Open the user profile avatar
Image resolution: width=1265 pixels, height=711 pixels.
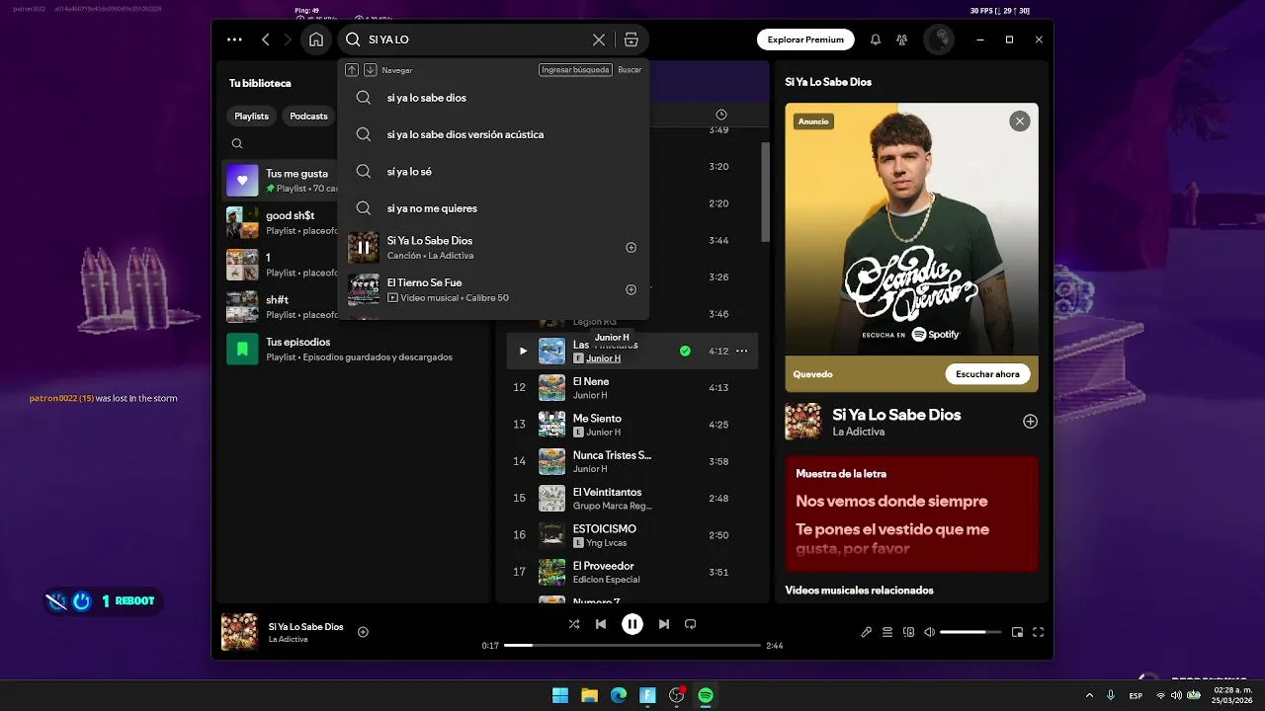tap(938, 39)
